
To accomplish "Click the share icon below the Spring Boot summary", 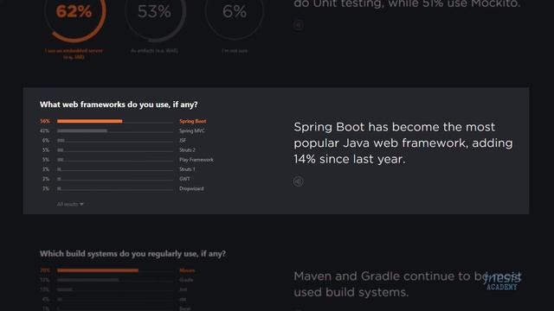I will click(298, 181).
